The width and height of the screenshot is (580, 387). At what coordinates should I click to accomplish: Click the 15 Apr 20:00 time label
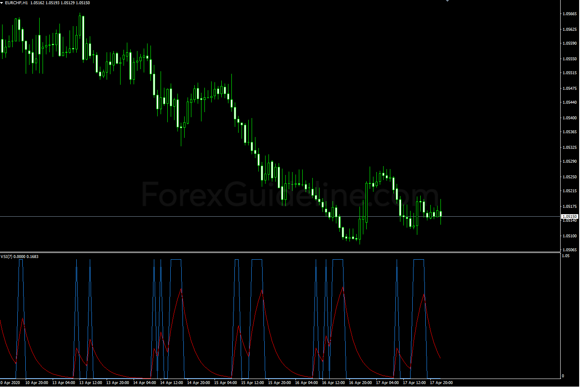click(x=279, y=383)
